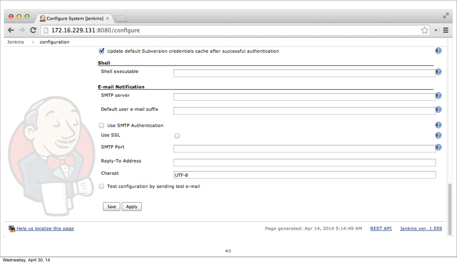The width and height of the screenshot is (457, 264).
Task: Open help icon for Use SMTP Authentication
Action: (x=438, y=125)
